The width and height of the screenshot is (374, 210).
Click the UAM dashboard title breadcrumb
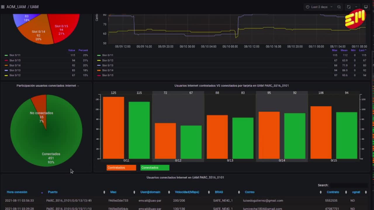(34, 7)
